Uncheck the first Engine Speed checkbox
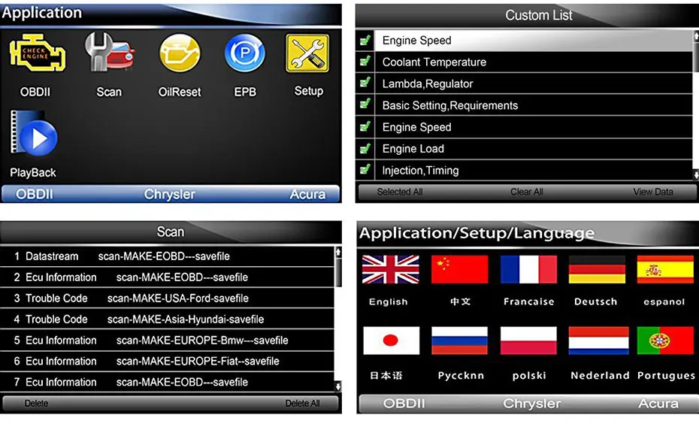The height and width of the screenshot is (424, 699). [x=365, y=41]
